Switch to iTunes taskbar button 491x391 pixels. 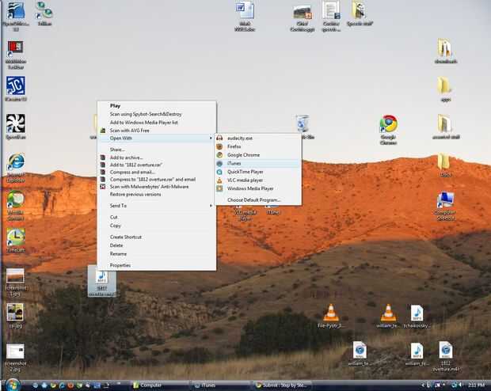tap(221, 385)
